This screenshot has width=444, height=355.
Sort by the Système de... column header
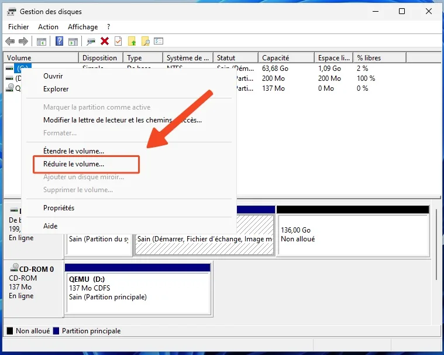point(188,58)
